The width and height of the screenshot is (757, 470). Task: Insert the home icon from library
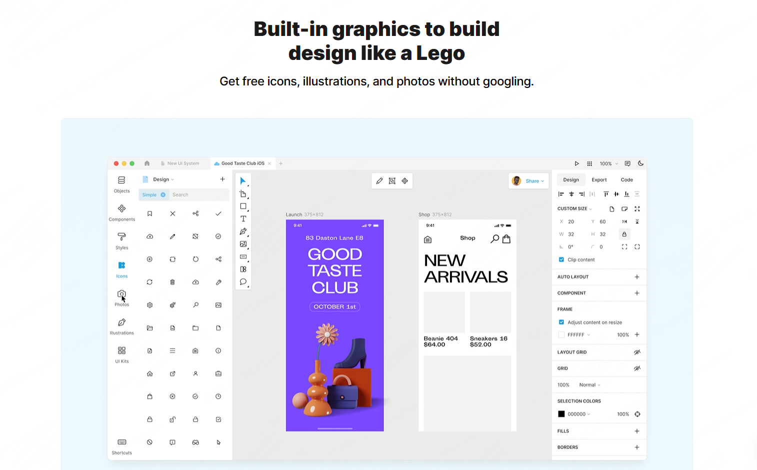point(149,374)
